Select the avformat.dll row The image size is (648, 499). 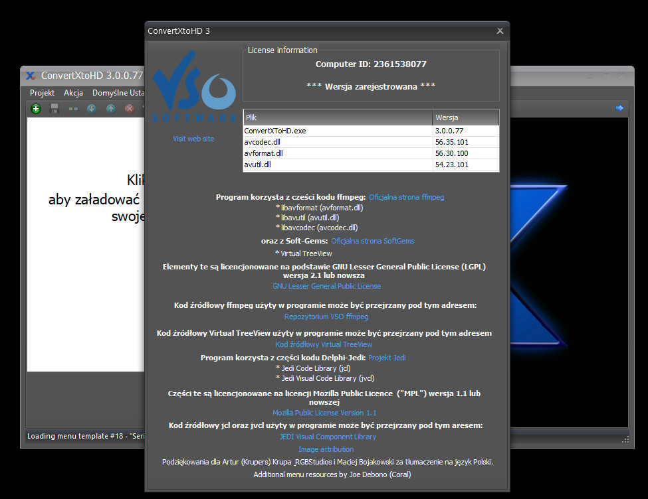tap(371, 153)
